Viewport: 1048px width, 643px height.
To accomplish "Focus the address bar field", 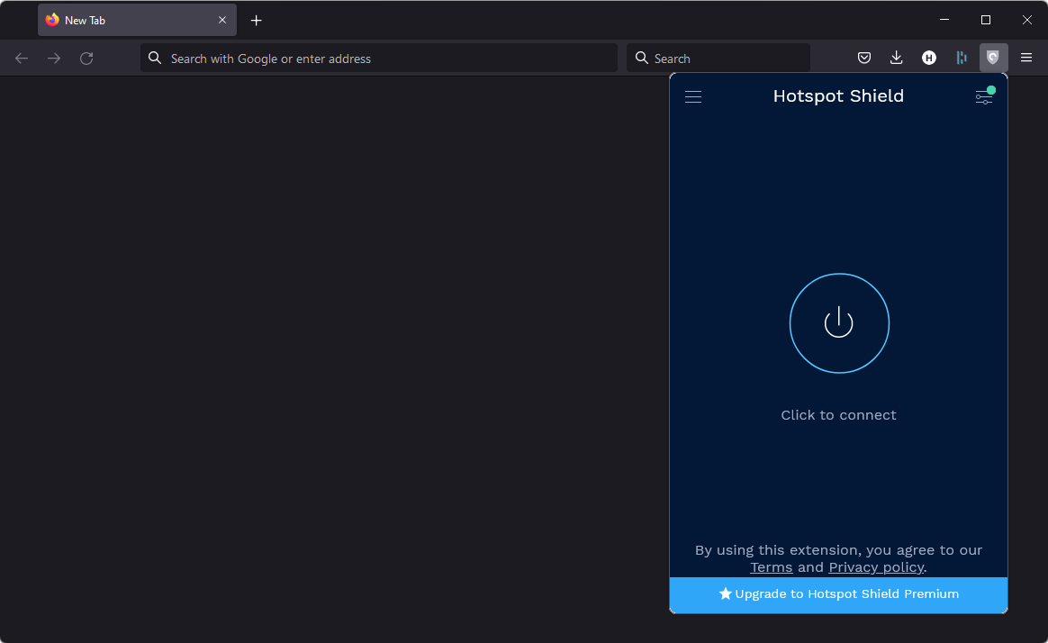I will [379, 59].
